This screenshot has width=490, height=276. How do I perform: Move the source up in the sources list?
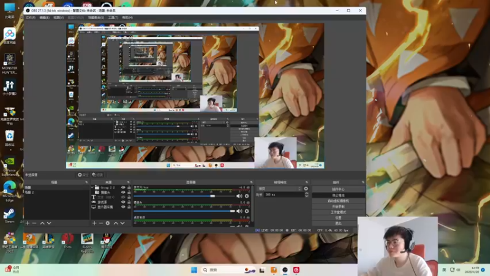(x=116, y=223)
